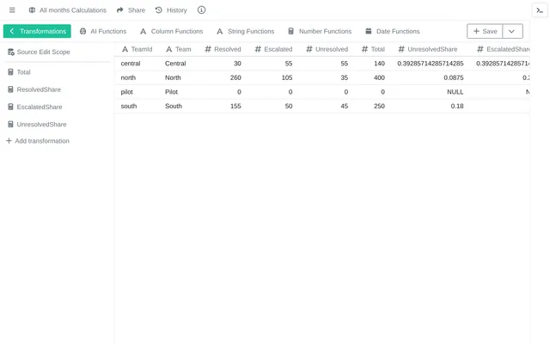
Task: Click Add transformation
Action: (x=38, y=141)
